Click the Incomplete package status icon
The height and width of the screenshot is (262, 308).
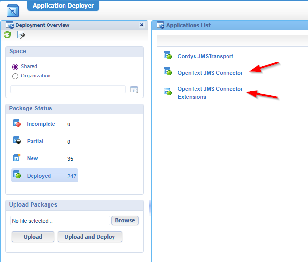[17, 124]
